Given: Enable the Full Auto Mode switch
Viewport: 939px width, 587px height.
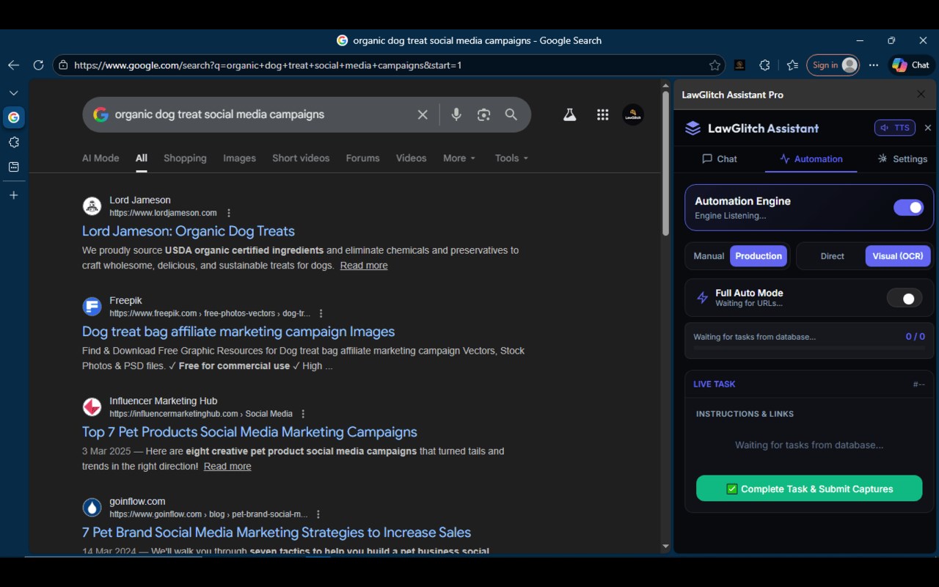Looking at the screenshot, I should [x=905, y=298].
